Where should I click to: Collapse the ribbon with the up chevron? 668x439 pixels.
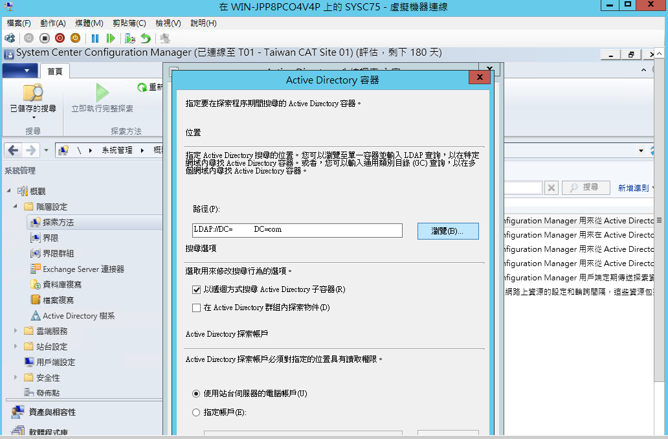tap(643, 70)
